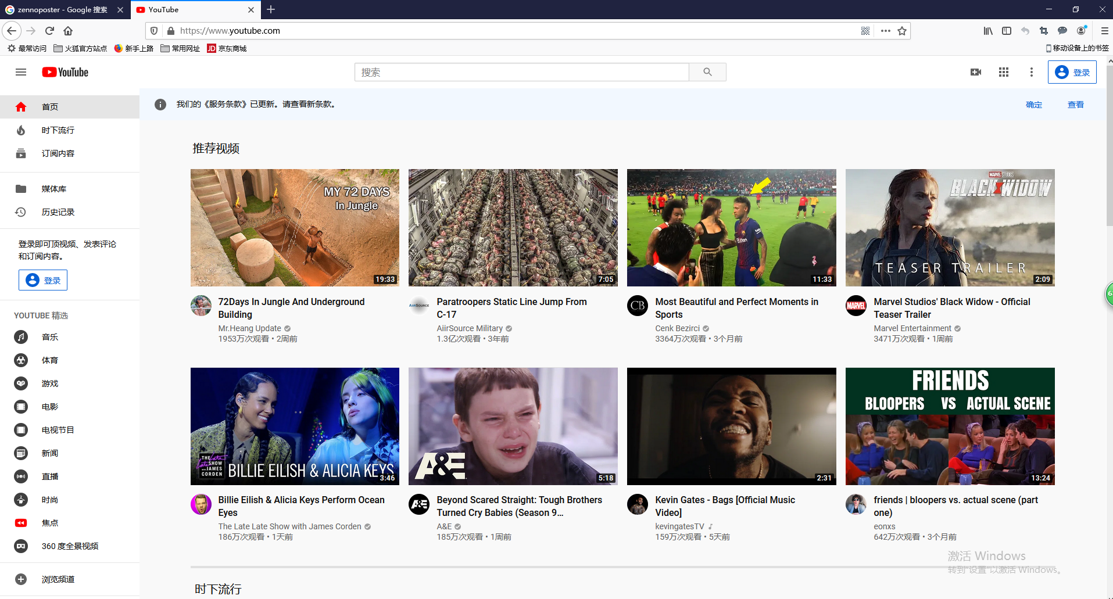Open page actions ellipsis in address bar
1113x599 pixels.
click(x=885, y=31)
